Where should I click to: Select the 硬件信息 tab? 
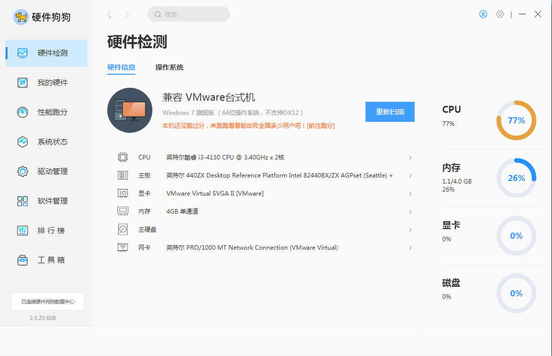[x=121, y=67]
